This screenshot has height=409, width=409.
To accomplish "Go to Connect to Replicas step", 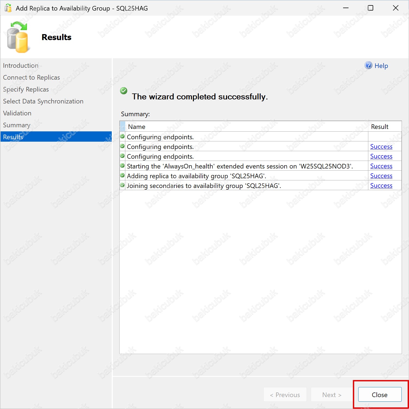I will [x=31, y=77].
